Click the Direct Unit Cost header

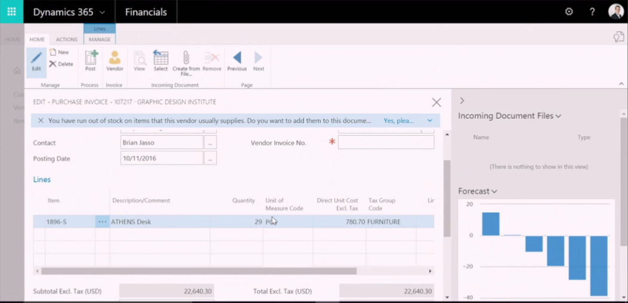(x=337, y=204)
